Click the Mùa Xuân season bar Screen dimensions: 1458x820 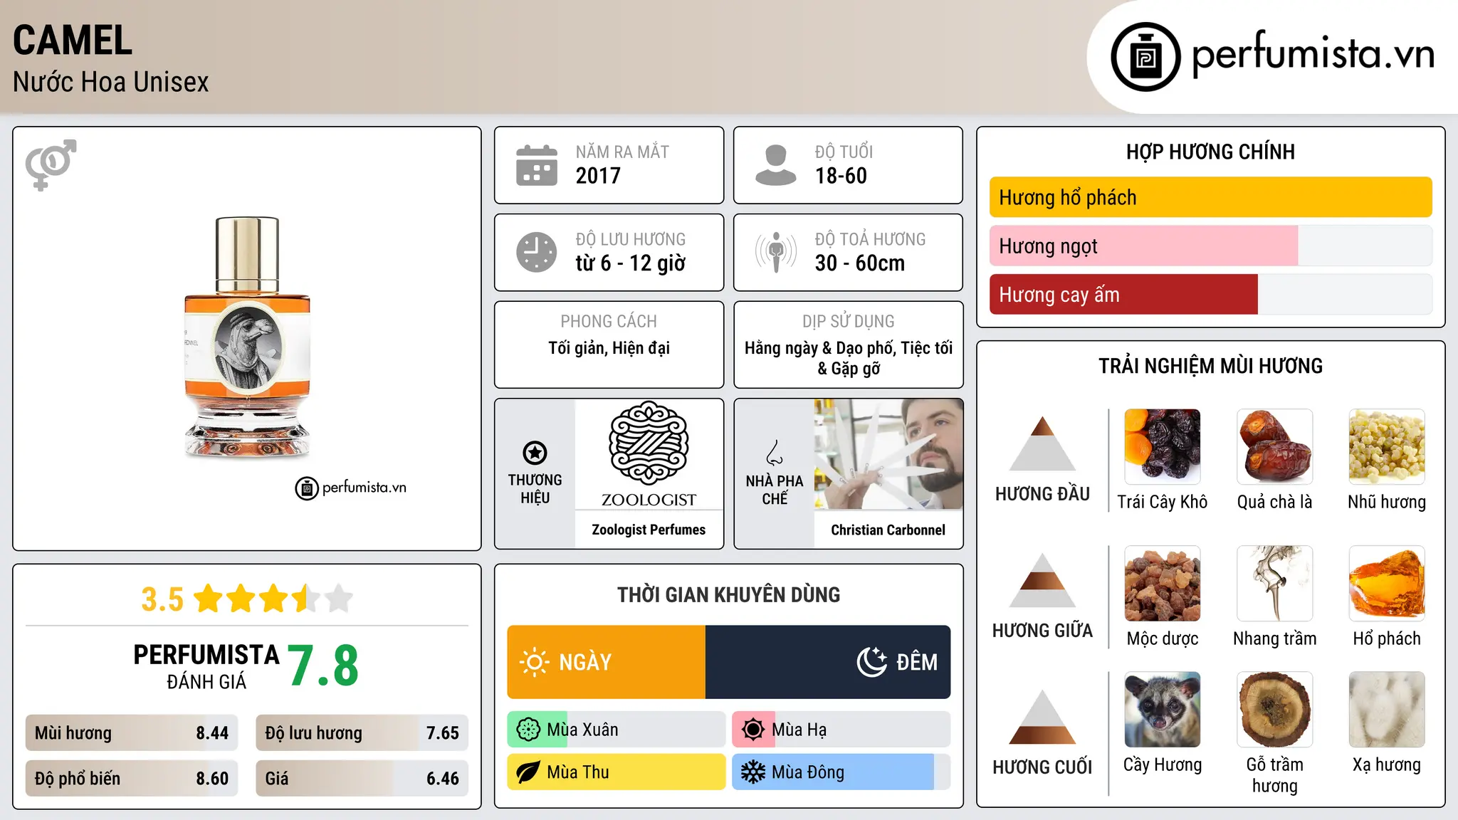tap(617, 730)
